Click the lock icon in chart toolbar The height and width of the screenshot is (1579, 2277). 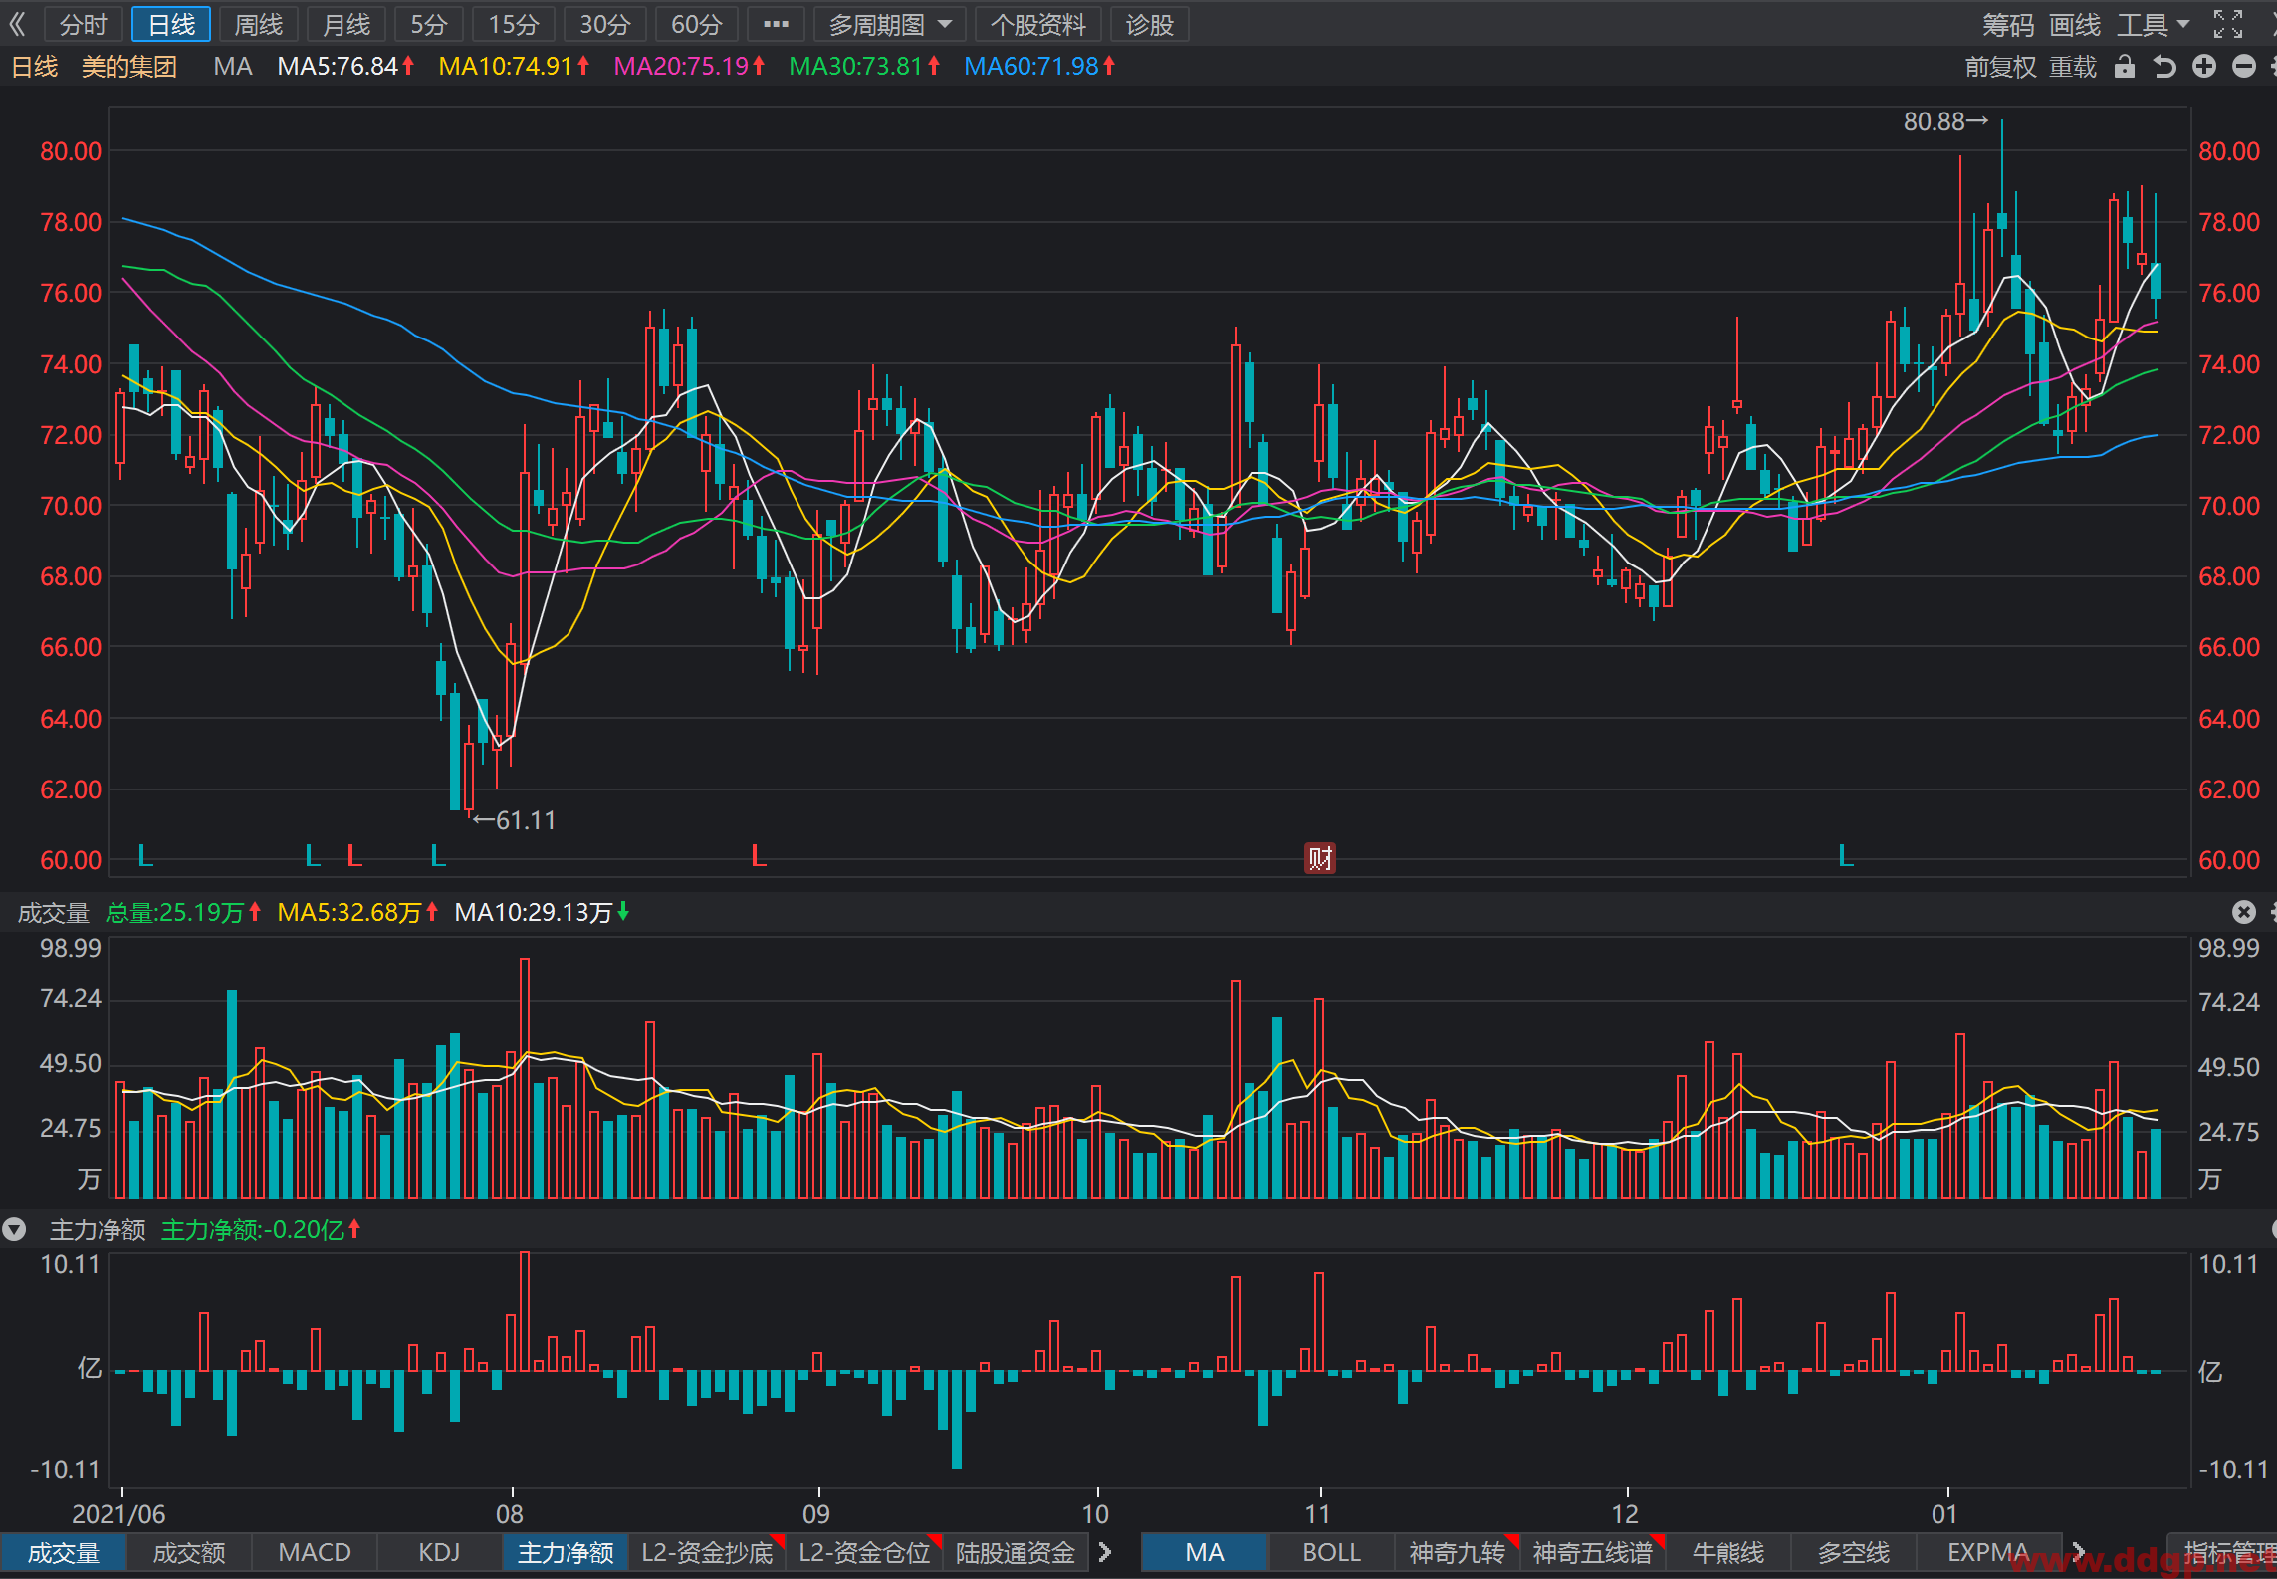[2125, 67]
